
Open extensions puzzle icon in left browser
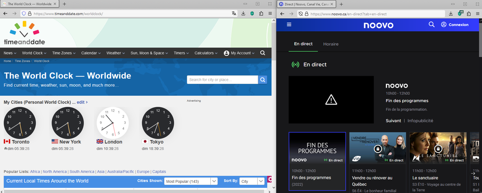point(262,13)
